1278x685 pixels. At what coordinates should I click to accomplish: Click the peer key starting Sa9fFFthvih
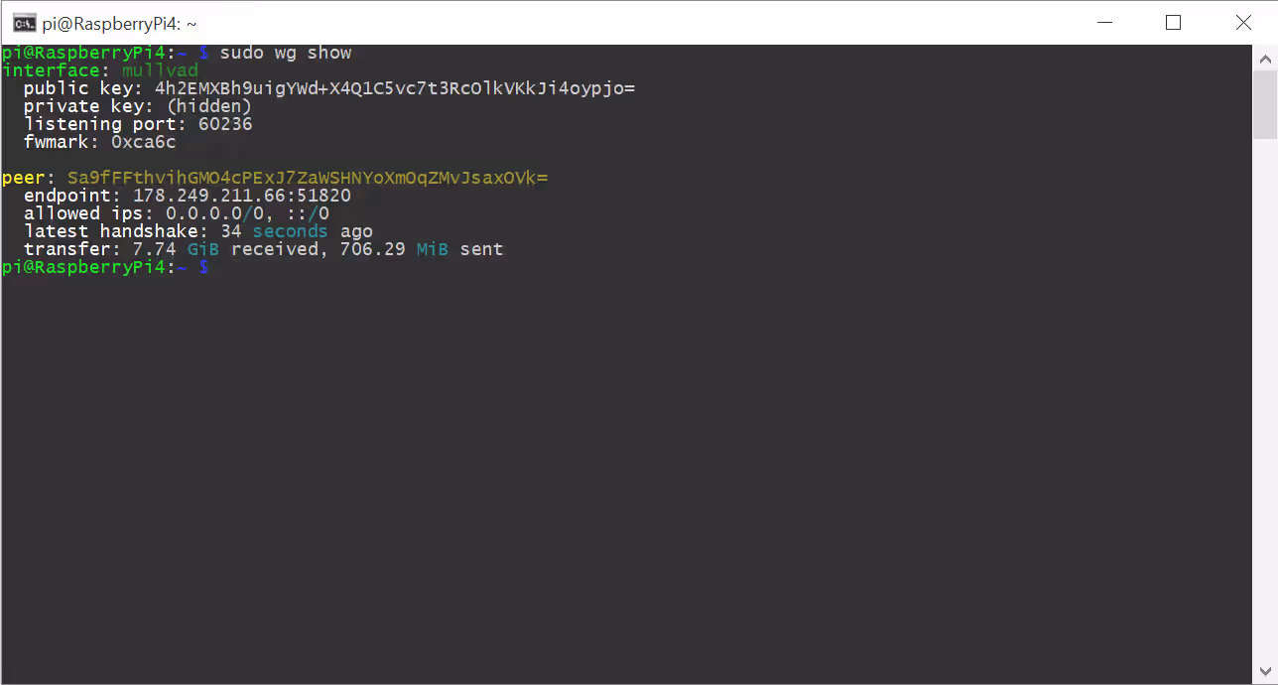(308, 178)
